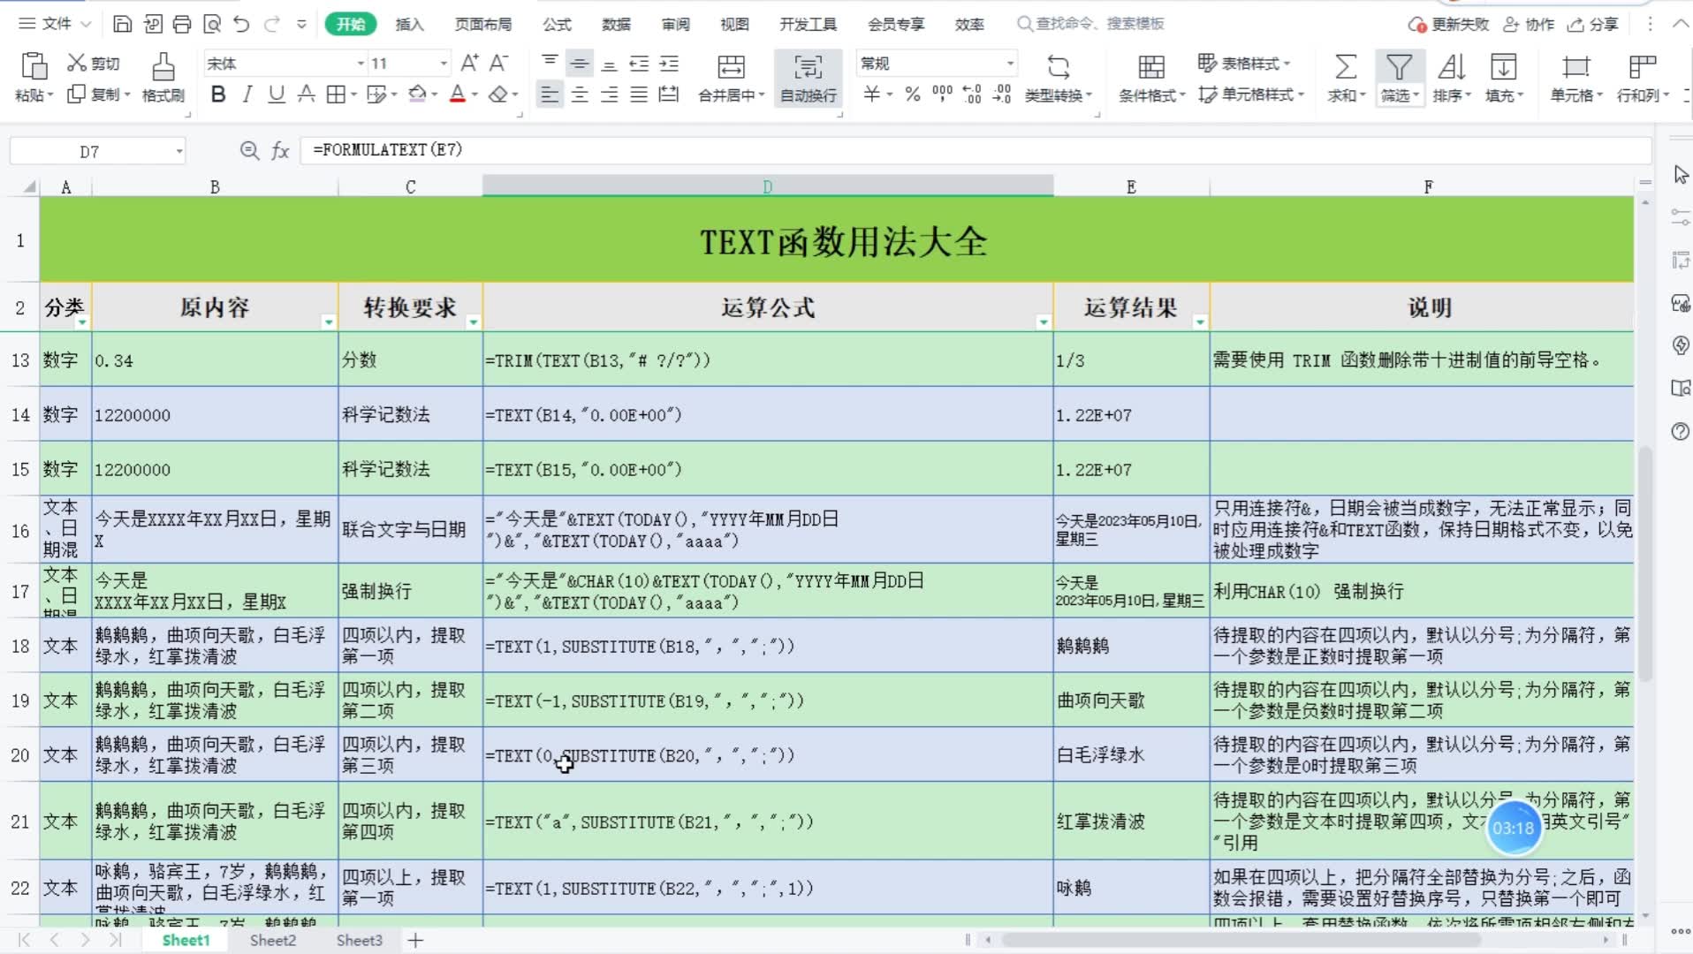1693x954 pixels.
Task: Open the font name dropdown
Action: [360, 63]
